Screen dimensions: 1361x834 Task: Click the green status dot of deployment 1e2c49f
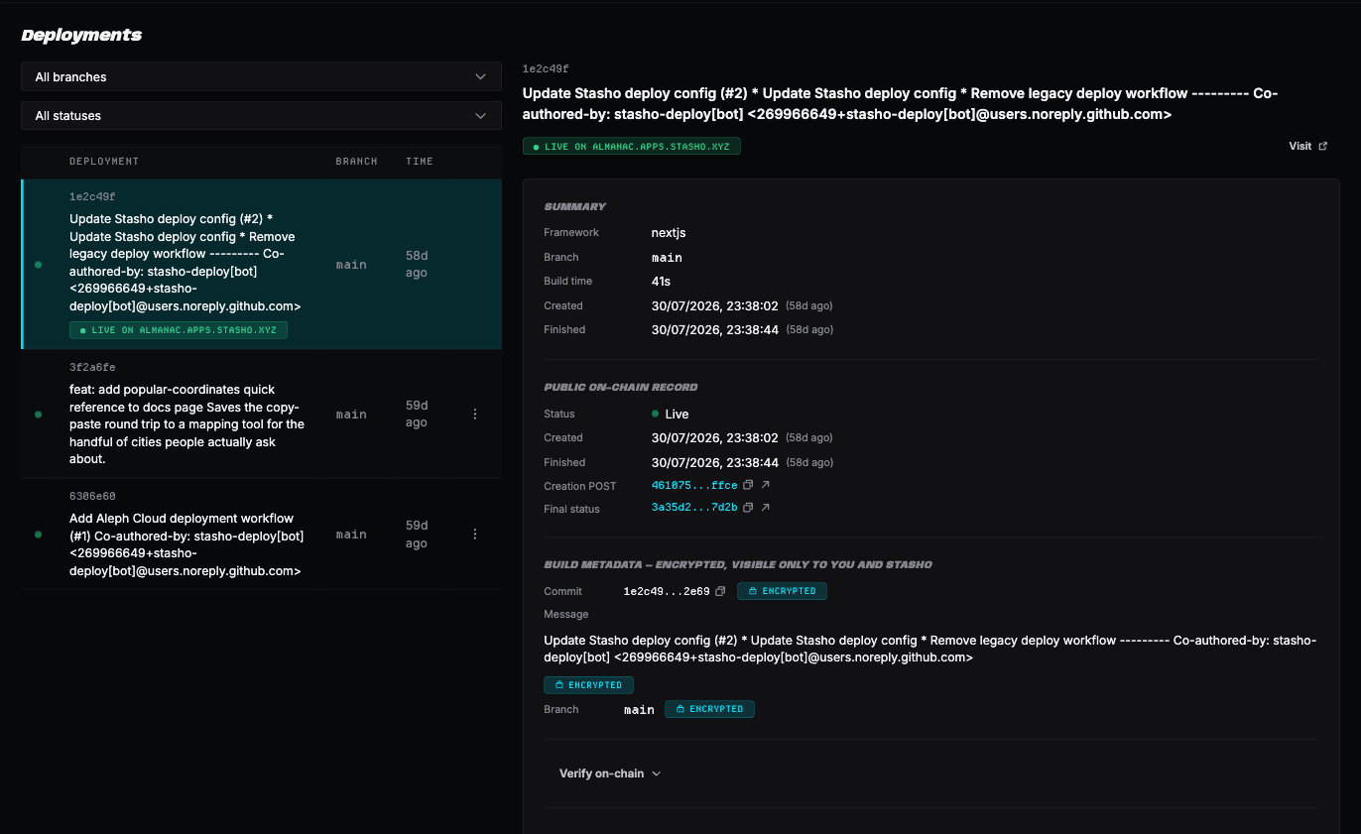pos(38,265)
